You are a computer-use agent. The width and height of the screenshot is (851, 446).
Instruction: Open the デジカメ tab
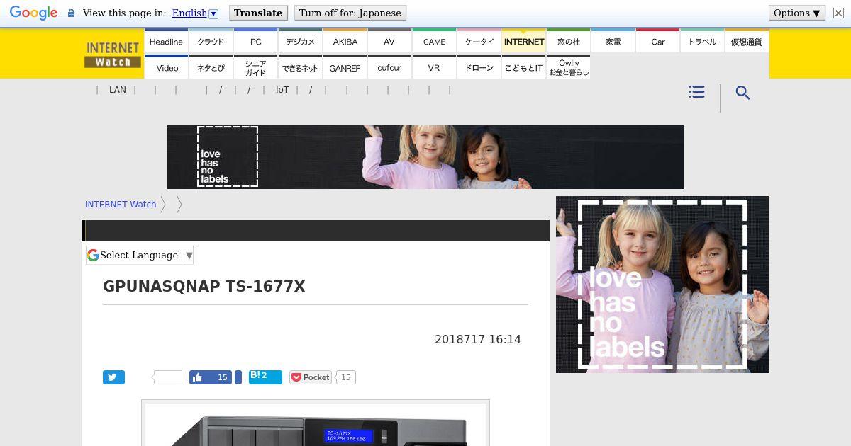click(x=300, y=42)
